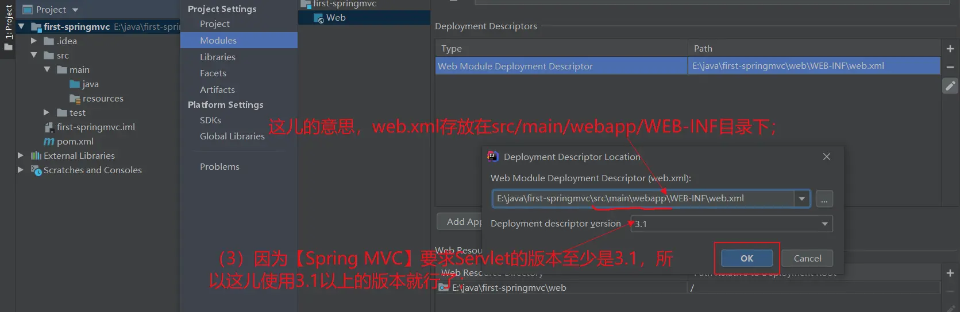Select Artifacts in Project Settings
This screenshot has width=960, height=312.
pos(217,89)
